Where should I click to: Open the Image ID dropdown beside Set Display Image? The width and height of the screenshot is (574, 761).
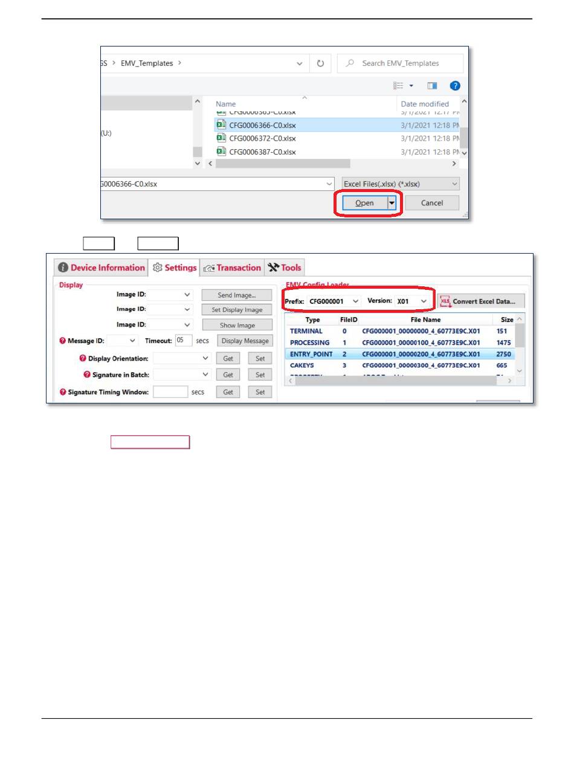pyautogui.click(x=187, y=309)
